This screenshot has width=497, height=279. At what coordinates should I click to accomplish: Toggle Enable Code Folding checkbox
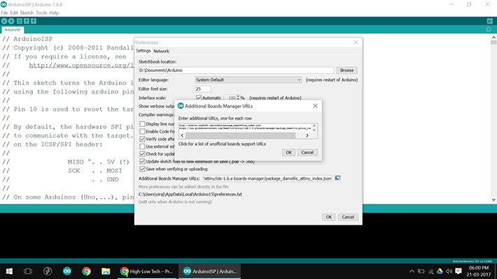143,131
